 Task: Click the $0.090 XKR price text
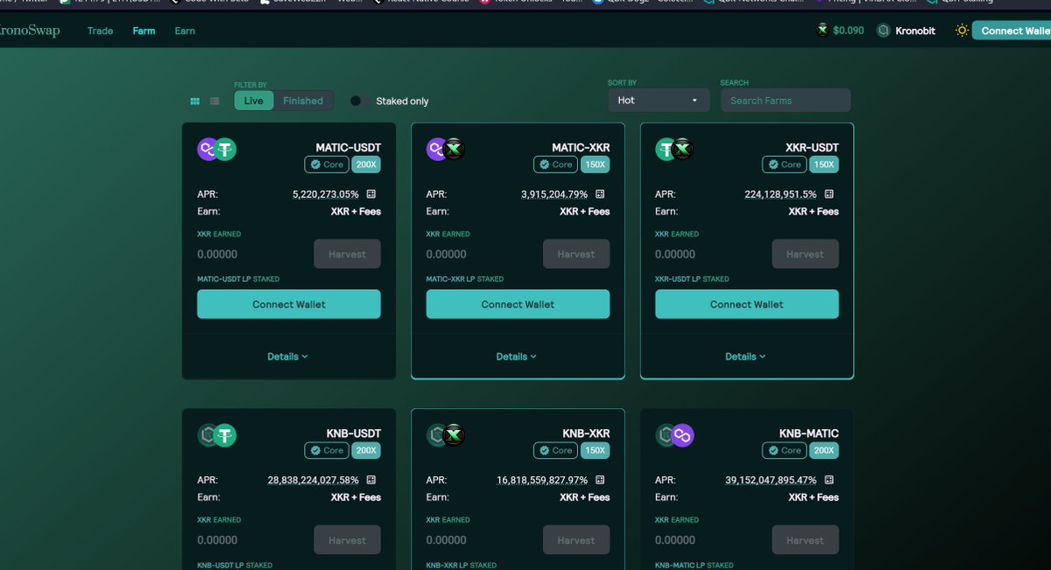click(x=849, y=31)
